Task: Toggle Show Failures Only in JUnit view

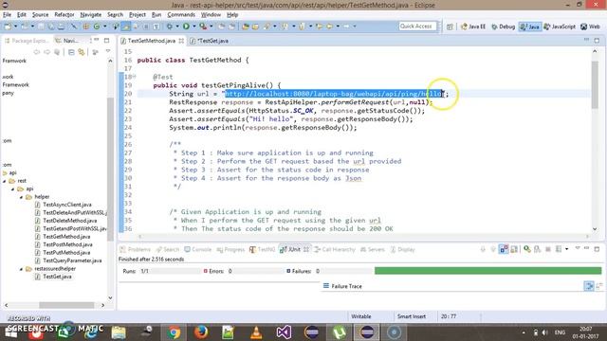Action: coord(504,249)
